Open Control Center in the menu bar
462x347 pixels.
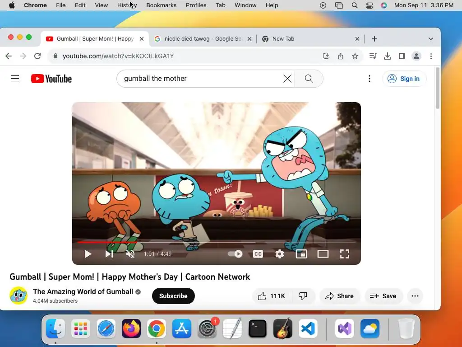(x=369, y=5)
